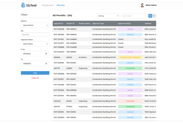Expand the Select Status dropdown

[35, 44]
